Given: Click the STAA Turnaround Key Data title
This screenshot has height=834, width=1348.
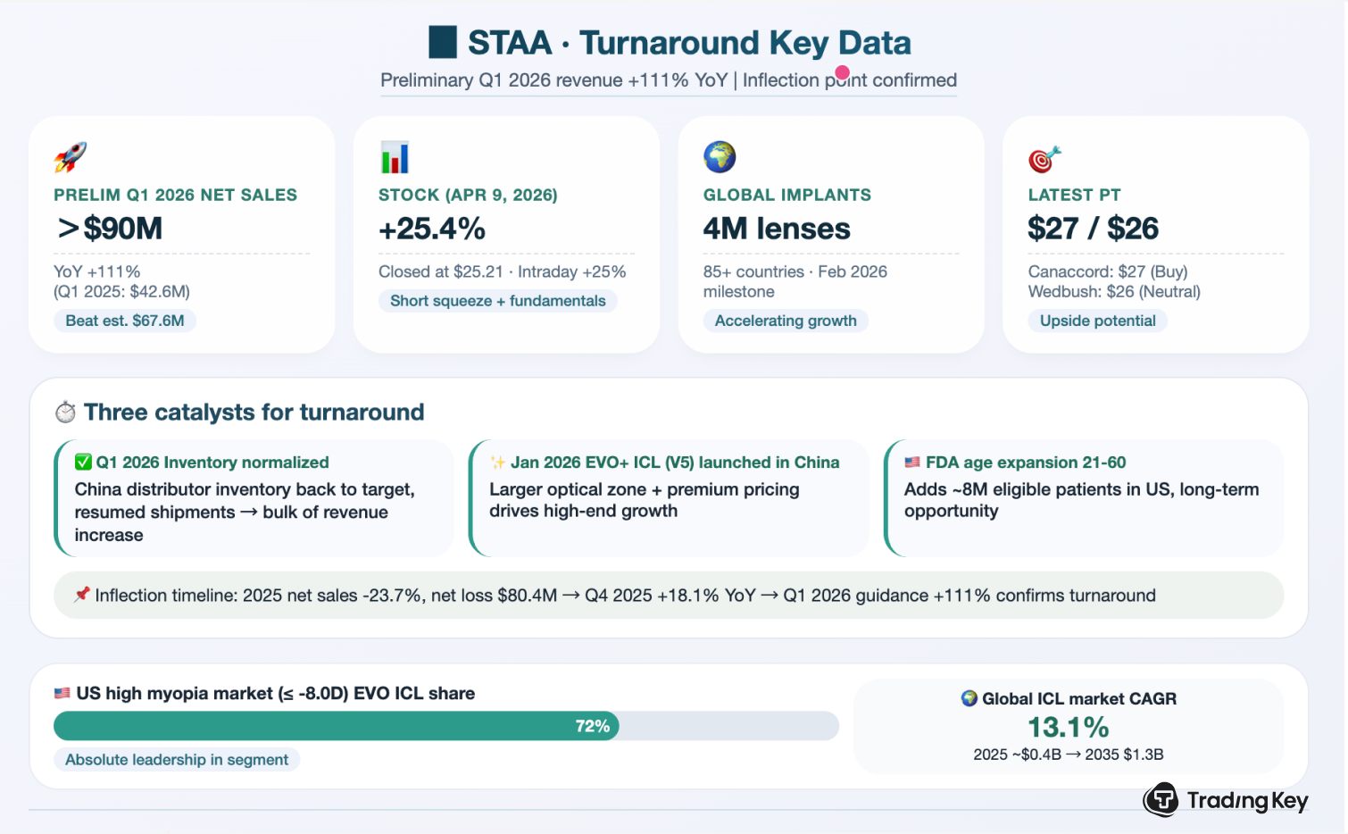Looking at the screenshot, I should (688, 43).
